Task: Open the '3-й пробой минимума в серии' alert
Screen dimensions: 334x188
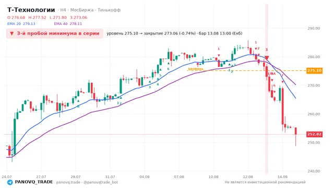Action: click(x=54, y=33)
